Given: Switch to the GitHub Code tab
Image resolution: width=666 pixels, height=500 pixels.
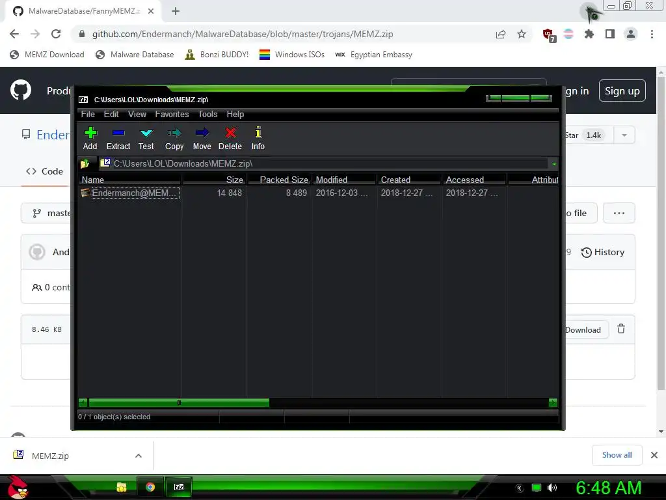Looking at the screenshot, I should tap(45, 171).
